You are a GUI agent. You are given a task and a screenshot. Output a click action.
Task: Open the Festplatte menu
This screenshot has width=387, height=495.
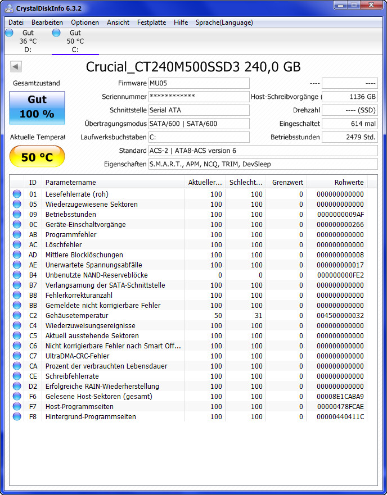pyautogui.click(x=151, y=22)
